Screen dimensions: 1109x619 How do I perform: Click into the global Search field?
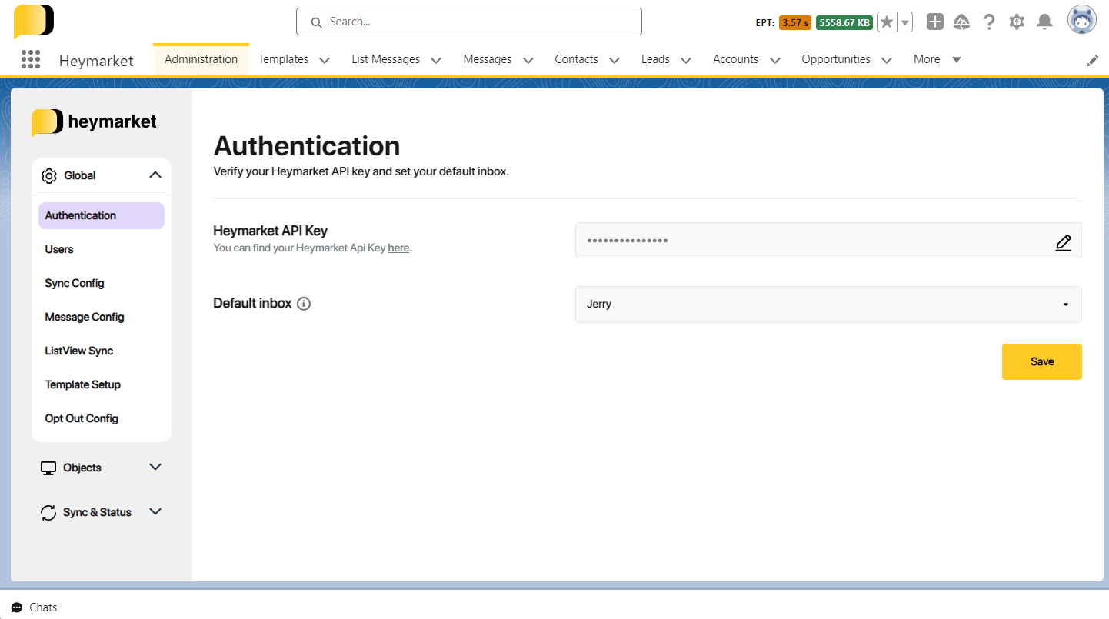(469, 22)
